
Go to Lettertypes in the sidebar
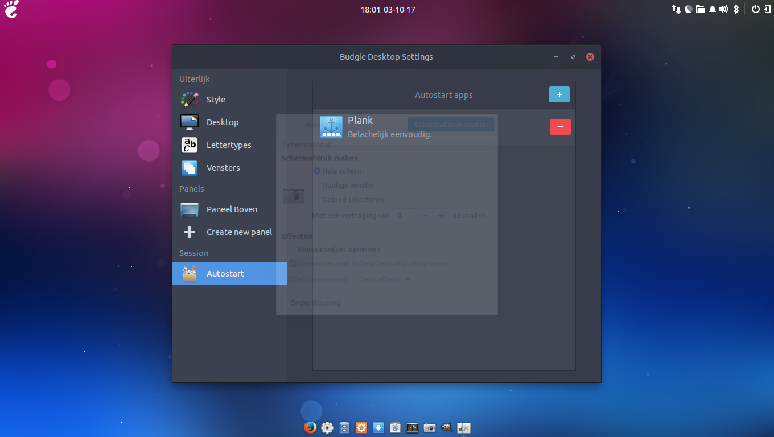pyautogui.click(x=228, y=145)
